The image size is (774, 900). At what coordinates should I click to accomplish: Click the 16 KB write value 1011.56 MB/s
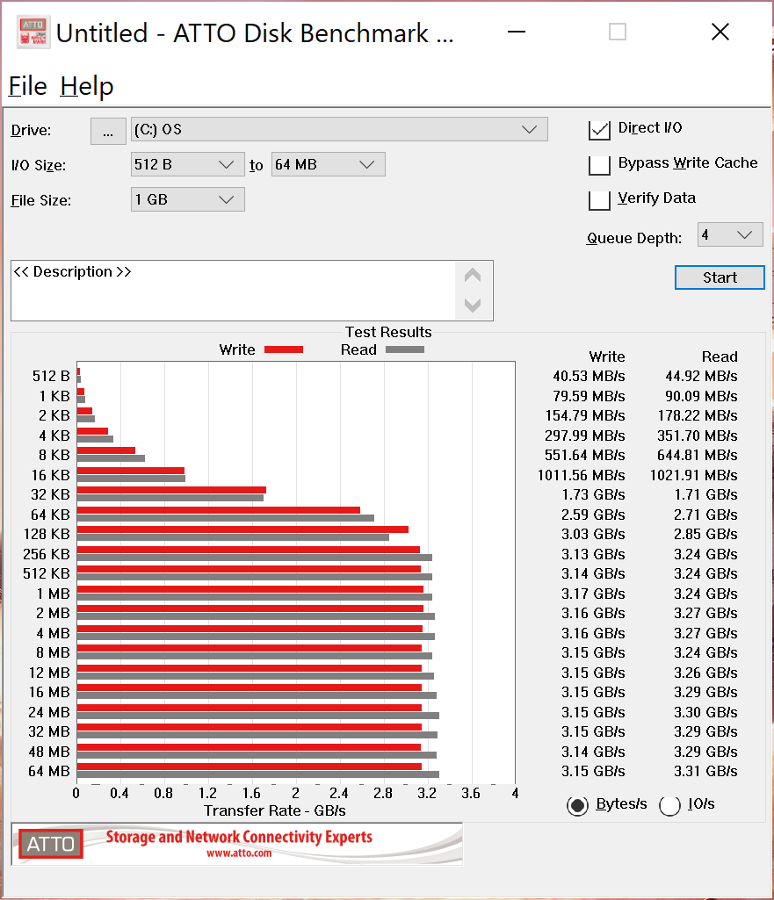click(581, 475)
